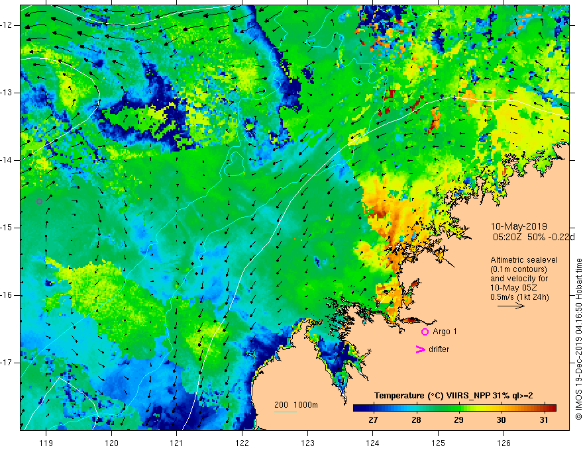Click the Argo float circle near 119°E
Image resolution: width=583 pixels, height=450 pixels.
click(x=39, y=202)
